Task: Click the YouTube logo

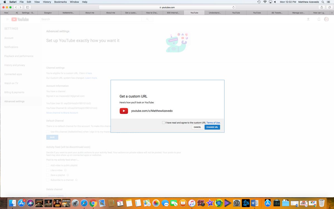Action: pos(20,19)
